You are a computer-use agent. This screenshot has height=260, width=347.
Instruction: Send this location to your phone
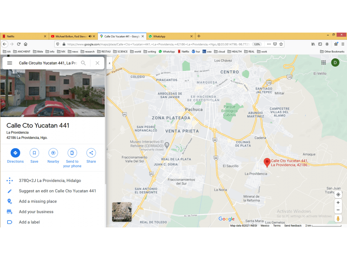[x=72, y=153]
